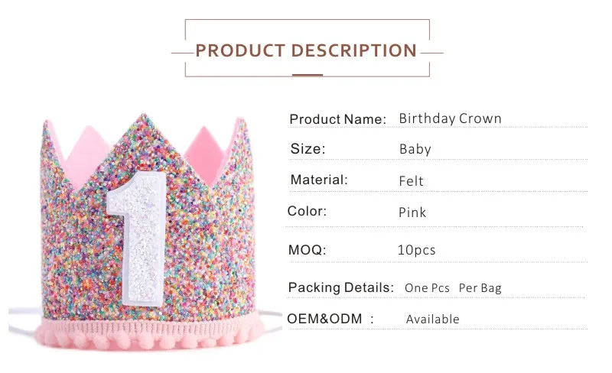
Task: Click the 'Available' OEM&ODM value
Action: [x=433, y=319]
